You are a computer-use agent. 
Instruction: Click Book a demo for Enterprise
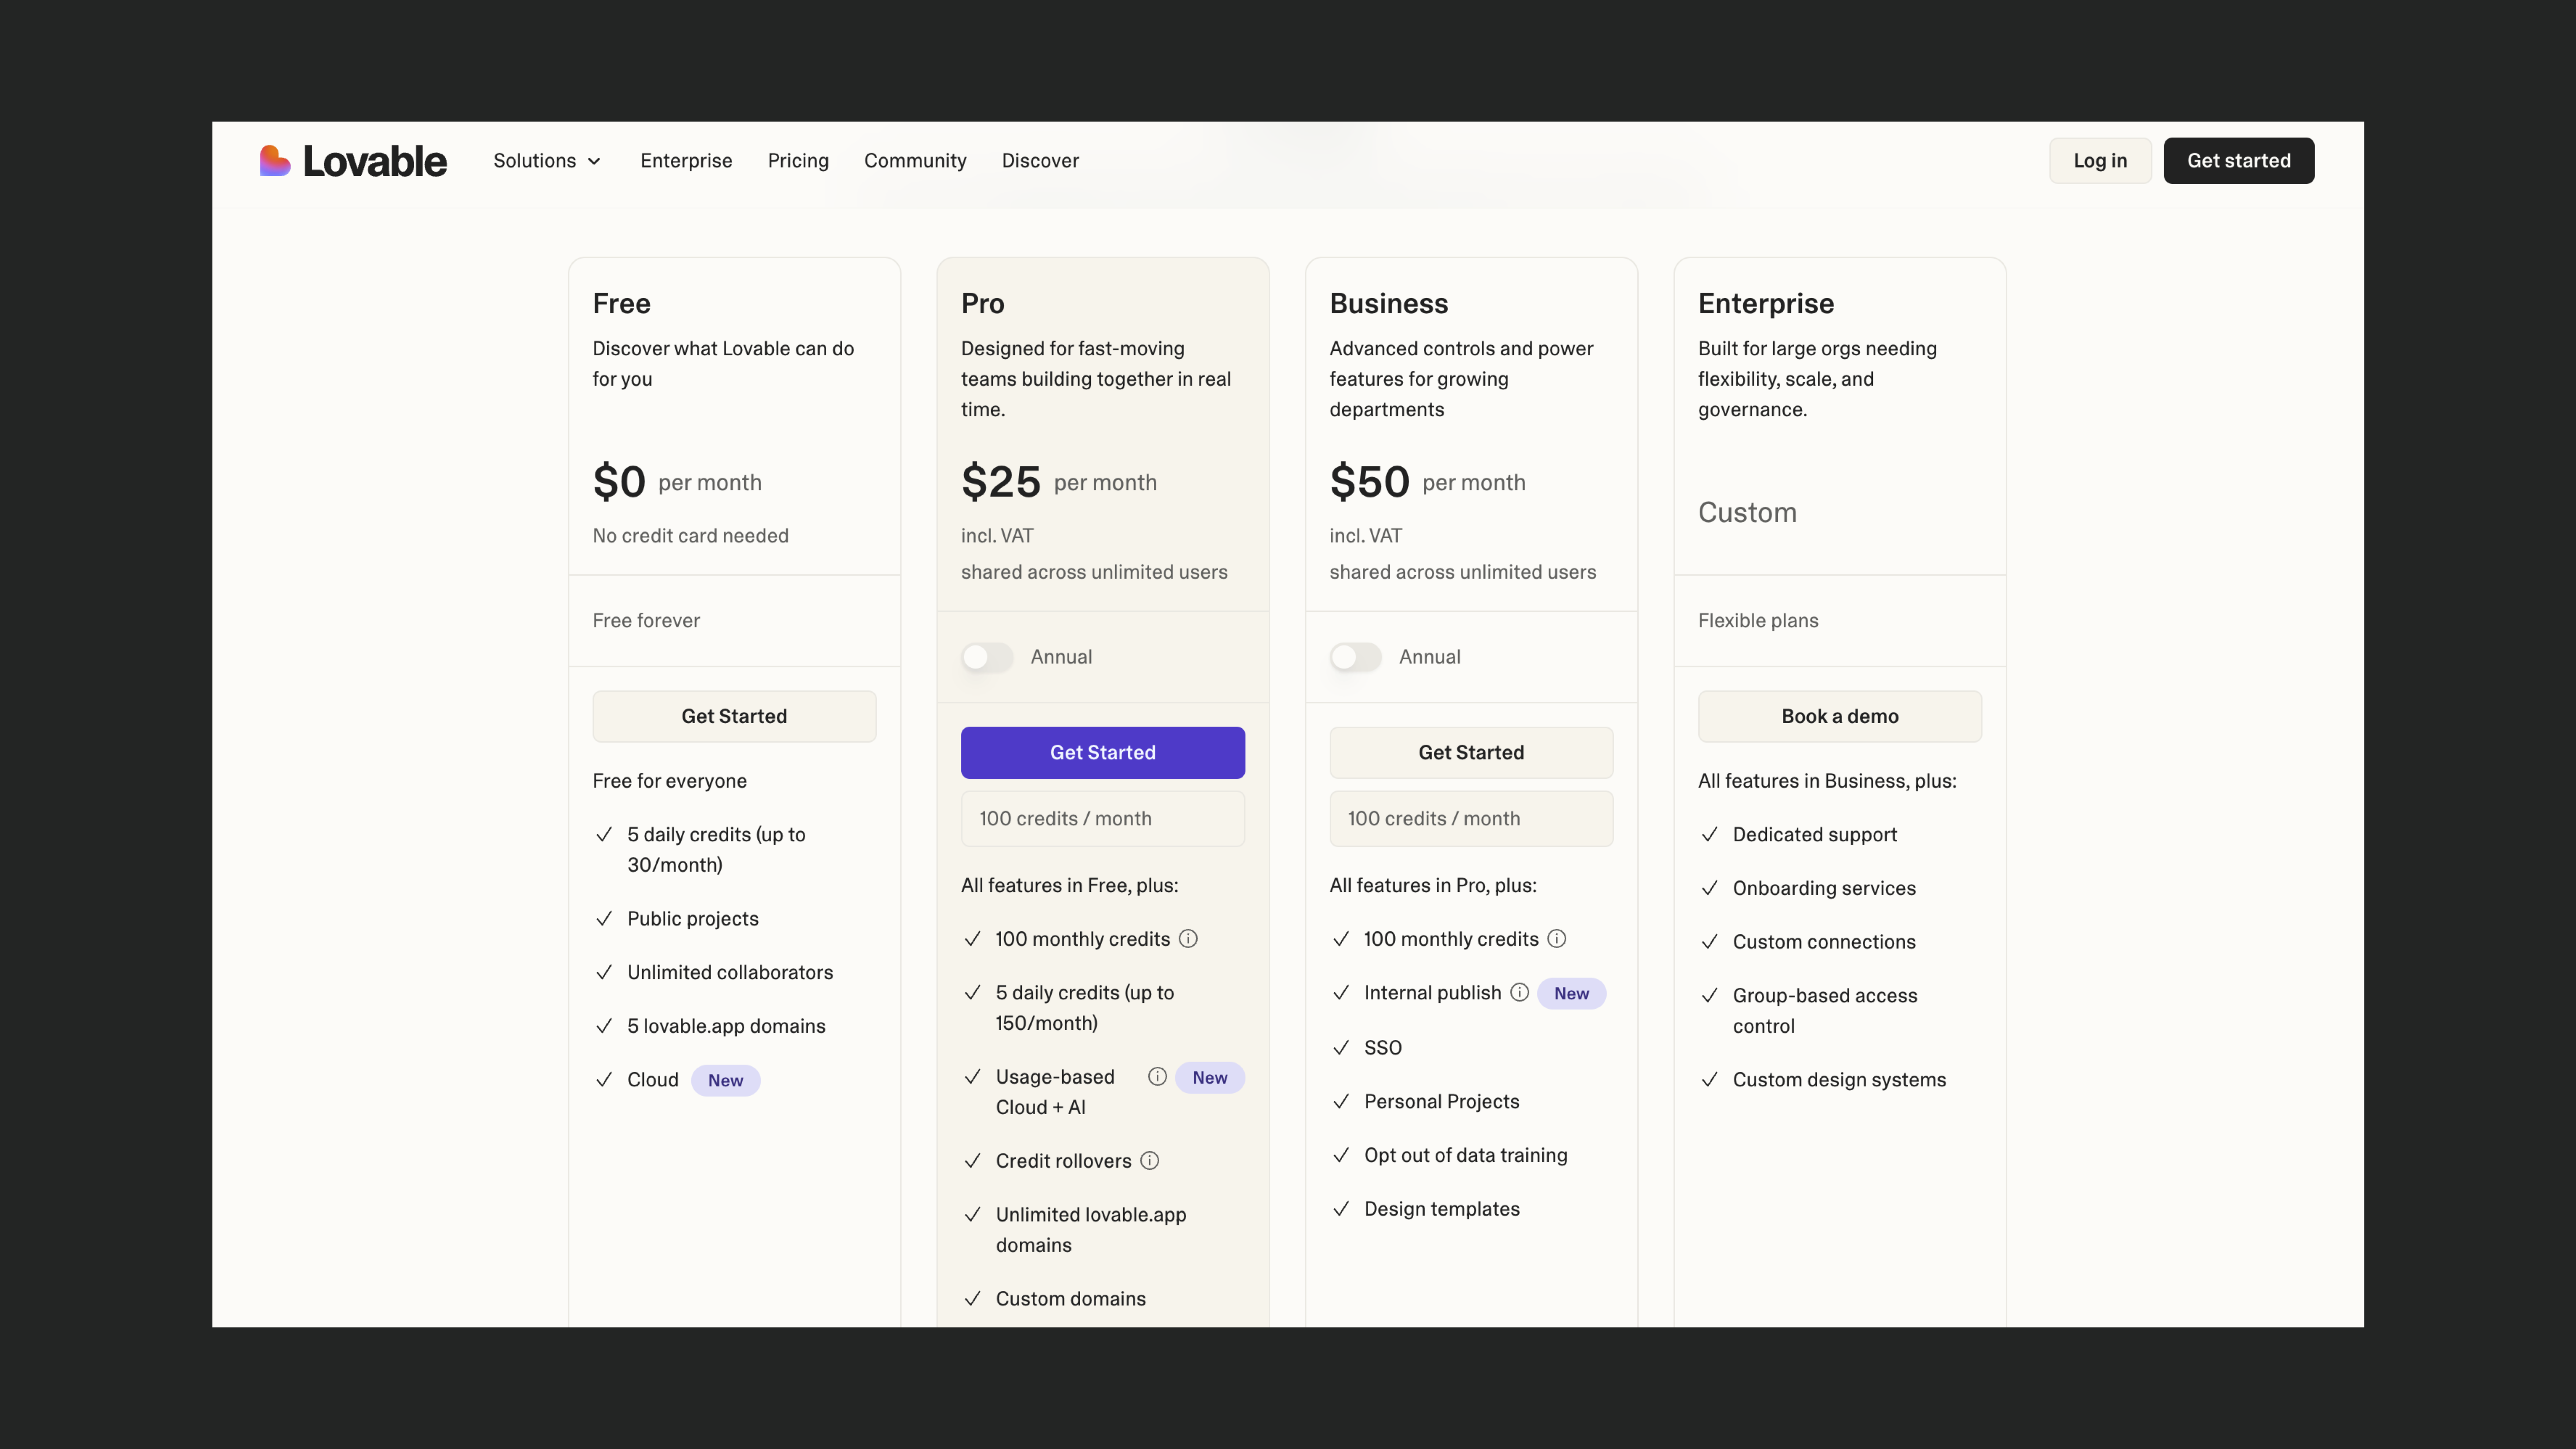(1839, 716)
